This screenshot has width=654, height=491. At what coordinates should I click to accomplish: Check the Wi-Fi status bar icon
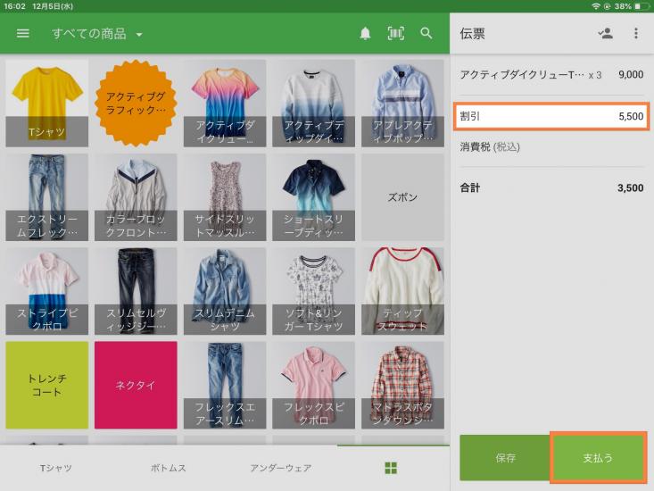596,6
